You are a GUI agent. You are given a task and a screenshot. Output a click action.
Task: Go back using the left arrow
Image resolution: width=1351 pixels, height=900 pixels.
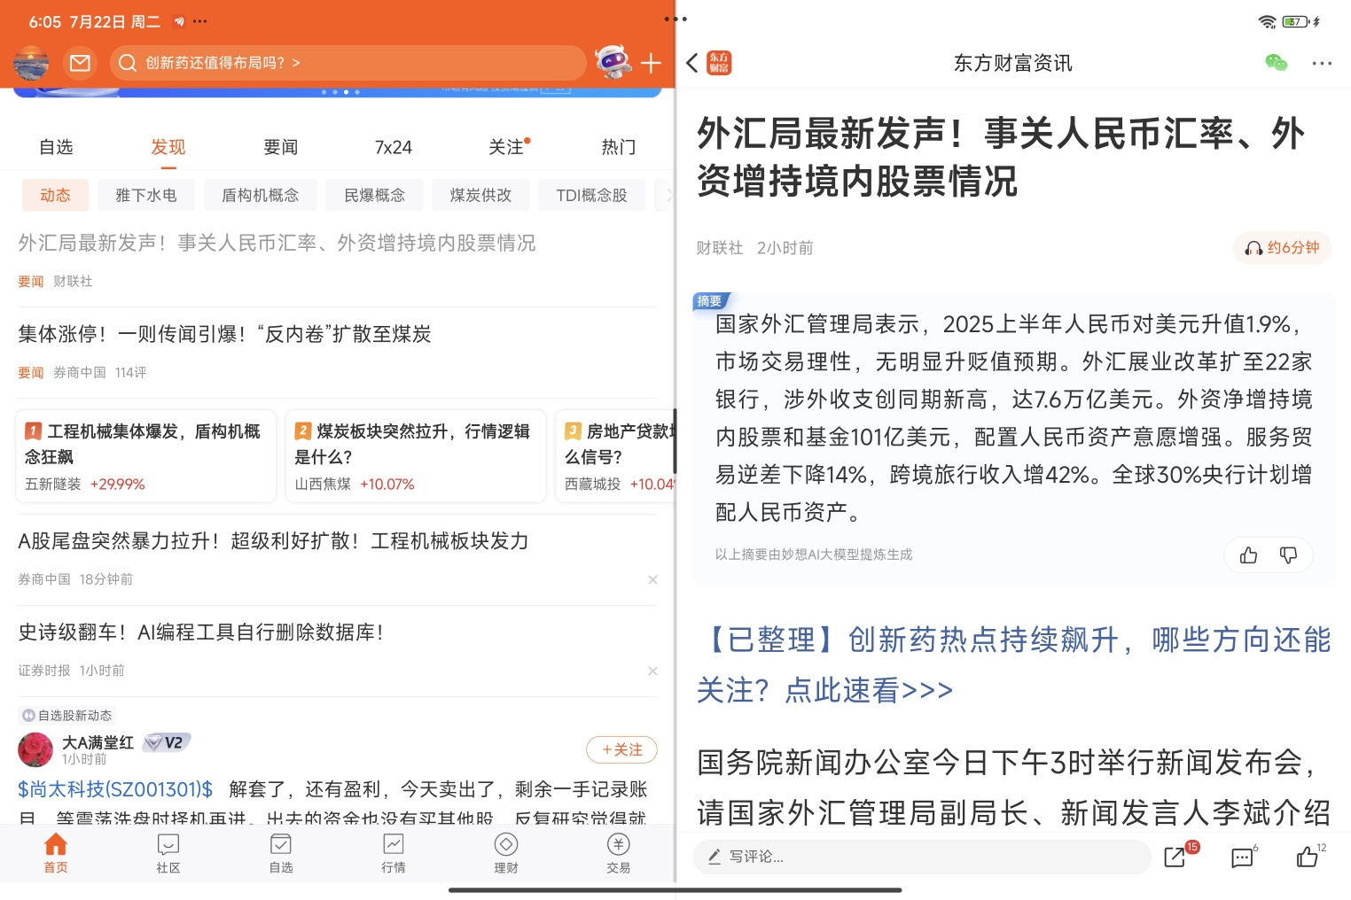[x=692, y=63]
